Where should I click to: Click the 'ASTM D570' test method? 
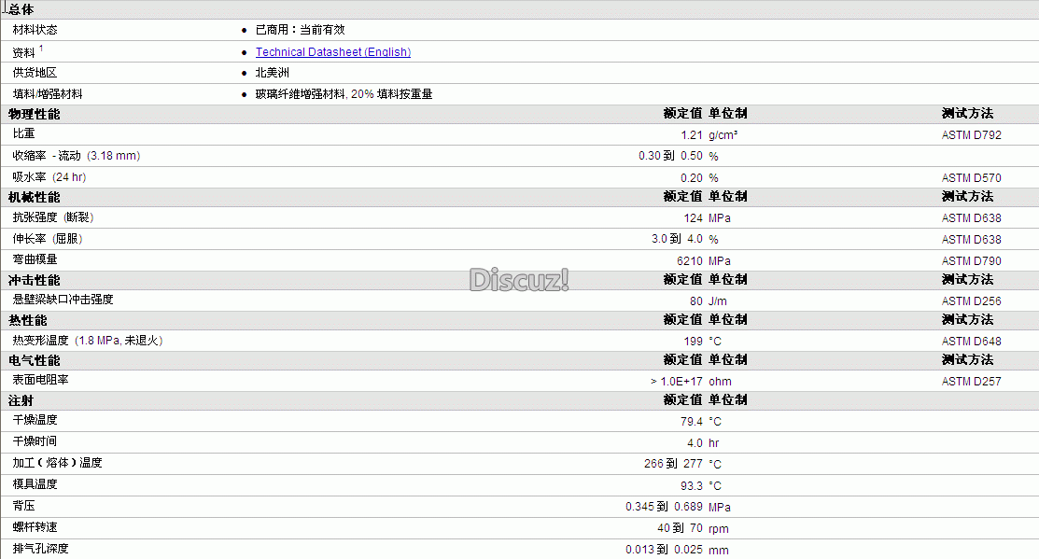[972, 178]
